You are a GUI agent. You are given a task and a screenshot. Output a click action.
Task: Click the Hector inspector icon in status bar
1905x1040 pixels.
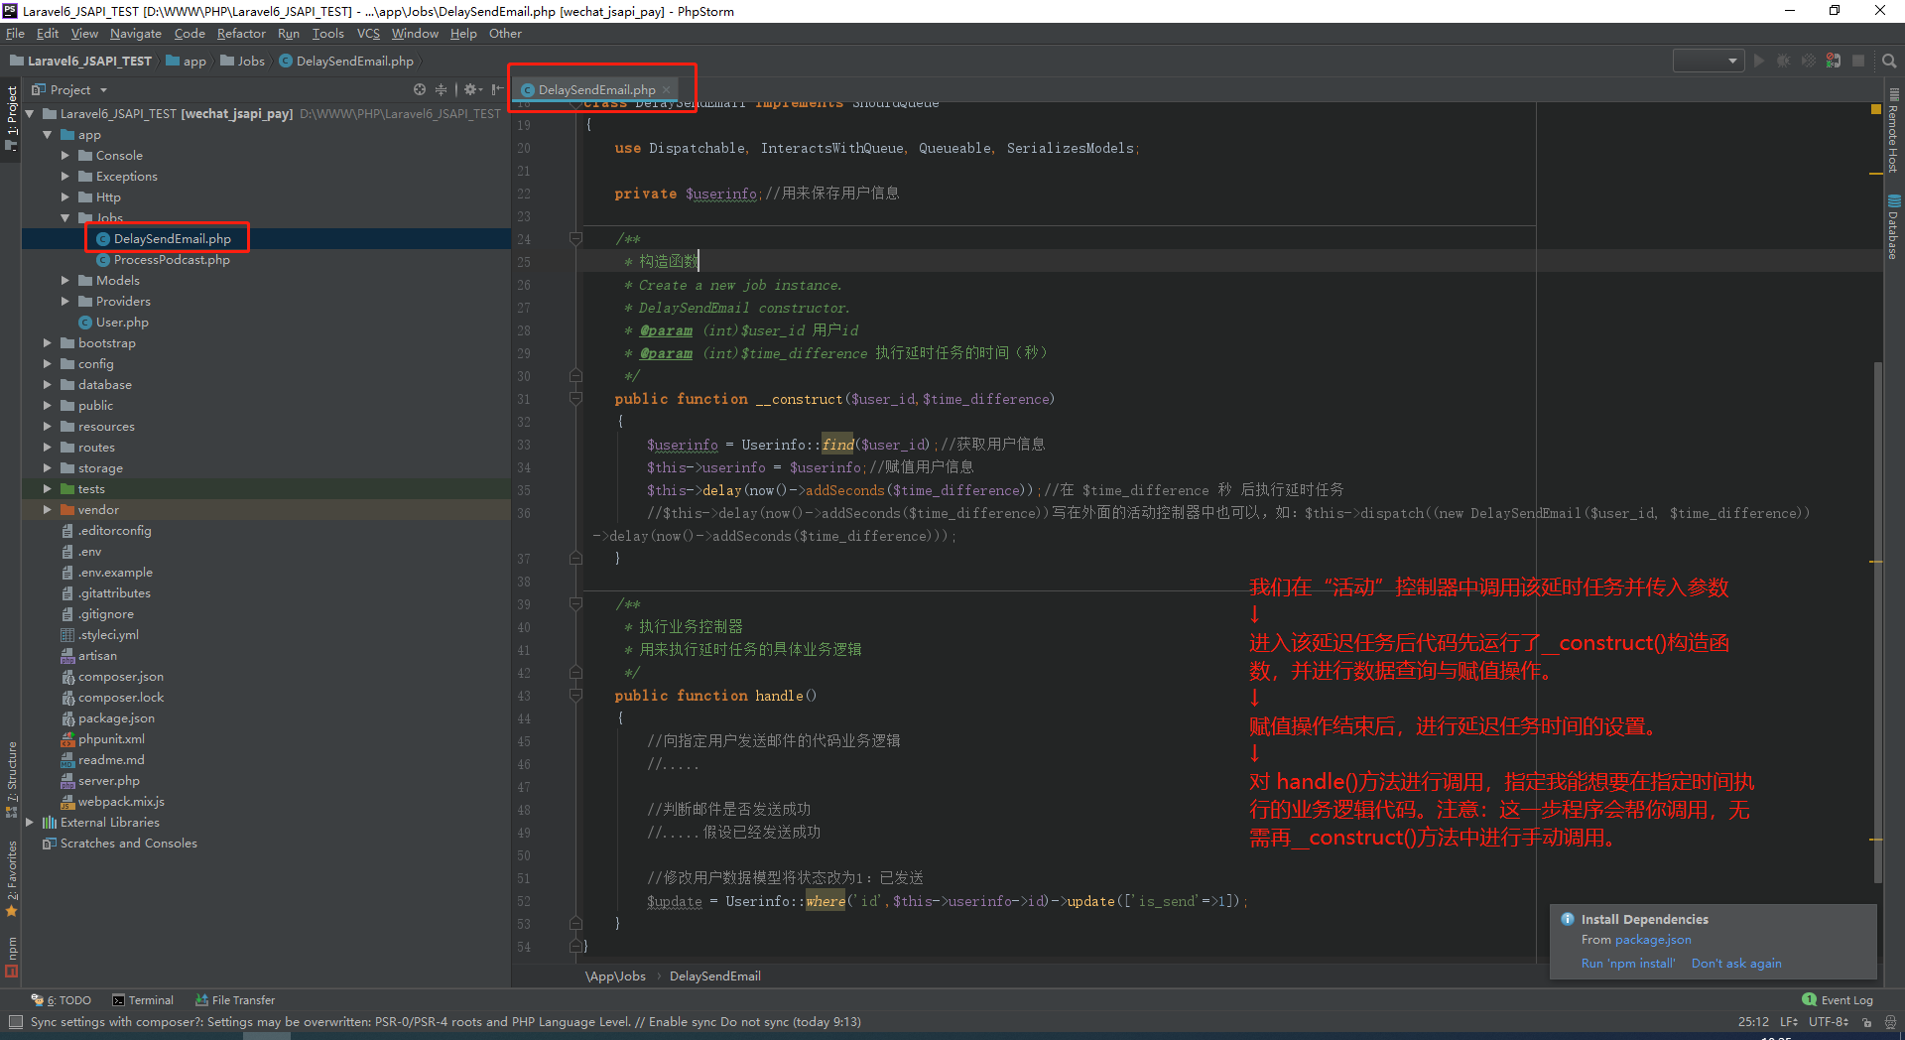click(1890, 1022)
